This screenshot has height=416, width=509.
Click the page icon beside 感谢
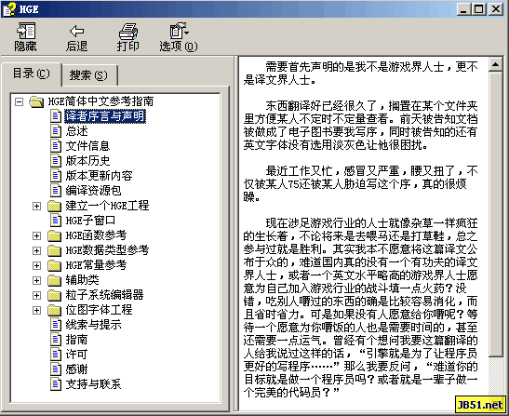coord(56,369)
